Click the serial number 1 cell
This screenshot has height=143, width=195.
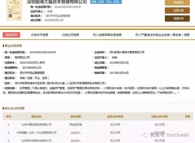click(9, 125)
